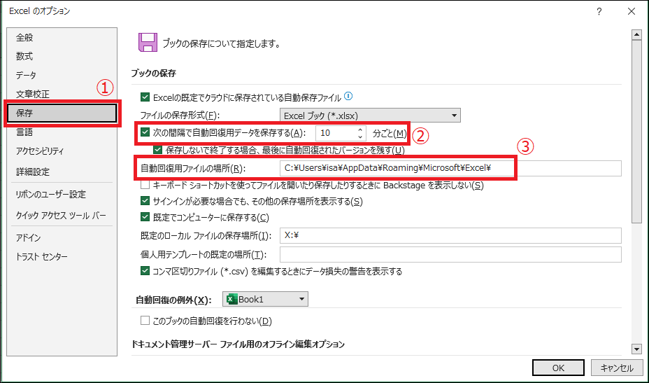Click the floppy disk save icon in header
This screenshot has width=649, height=383.
tap(147, 43)
